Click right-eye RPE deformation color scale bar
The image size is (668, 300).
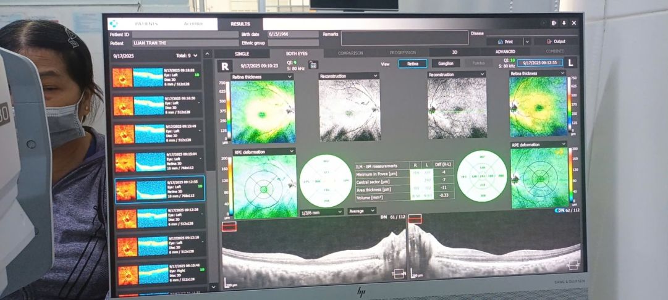(230, 186)
